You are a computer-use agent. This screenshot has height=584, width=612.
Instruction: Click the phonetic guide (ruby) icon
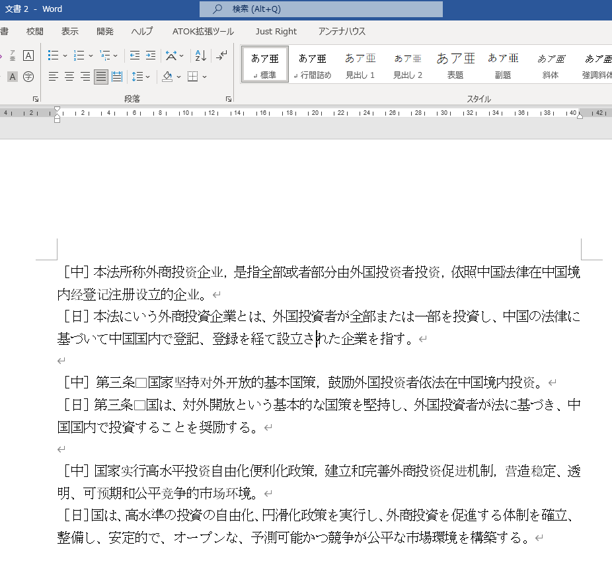(x=13, y=55)
